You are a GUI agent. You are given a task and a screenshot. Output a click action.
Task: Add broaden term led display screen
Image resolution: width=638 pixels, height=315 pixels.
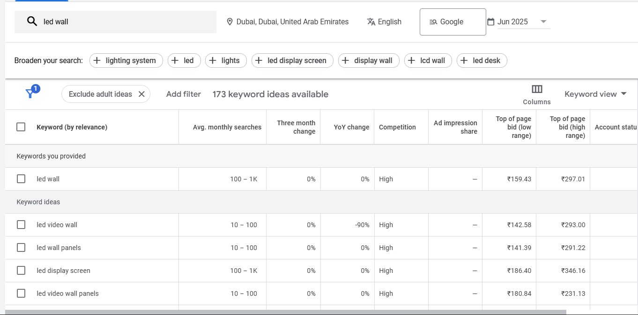point(292,60)
